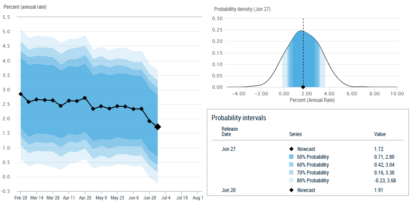This screenshot has height=206, width=412.
Task: Click the Percent (annual rate) y-axis title
Action: coord(25,7)
